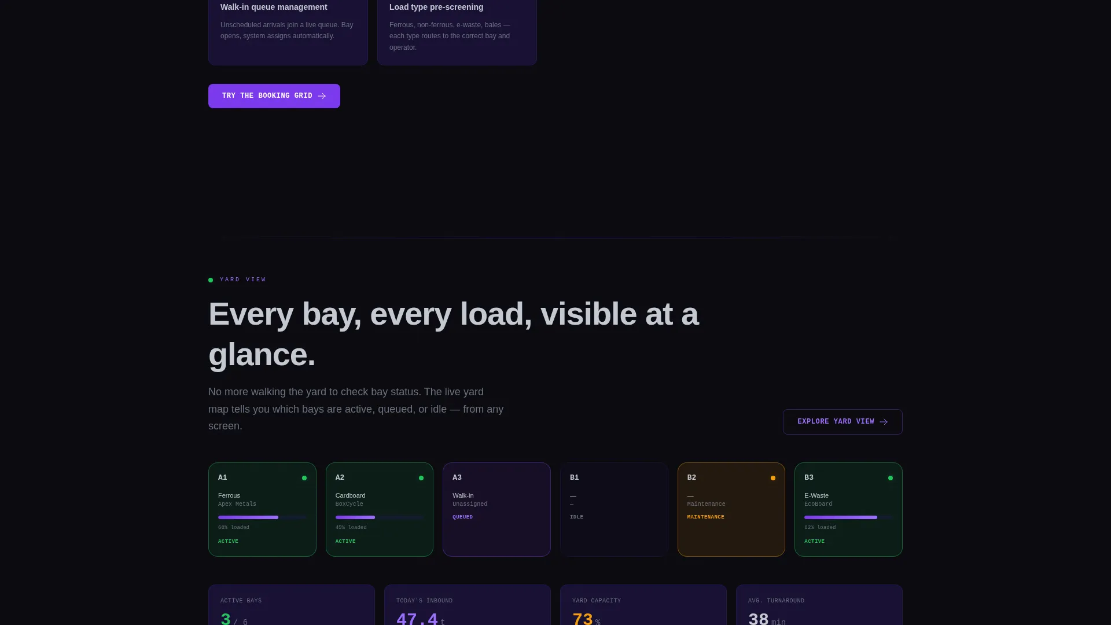This screenshot has width=1111, height=625.
Task: Click '82% loaded' text on bay B3
Action: coord(820,528)
